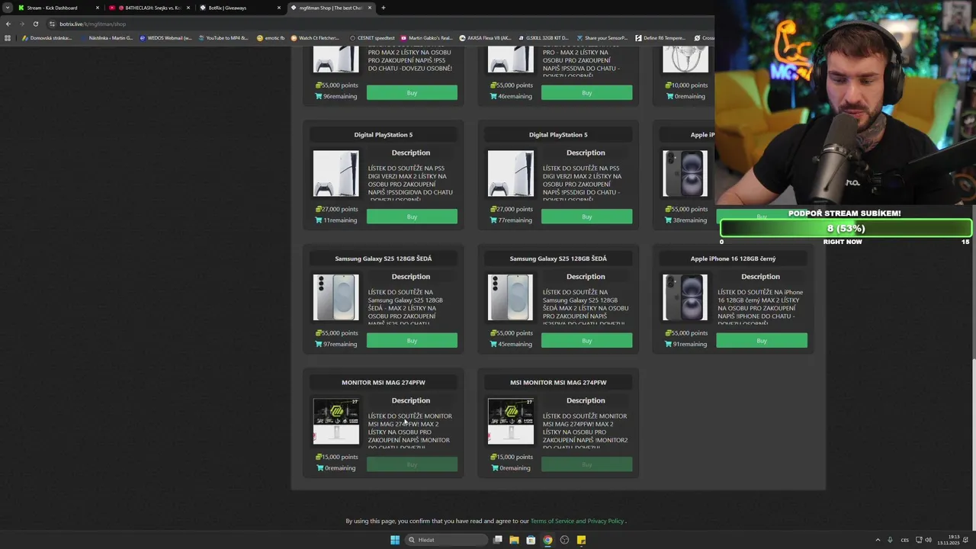Close the BotRix Giveaways tab
This screenshot has width=976, height=549.
coord(278,8)
